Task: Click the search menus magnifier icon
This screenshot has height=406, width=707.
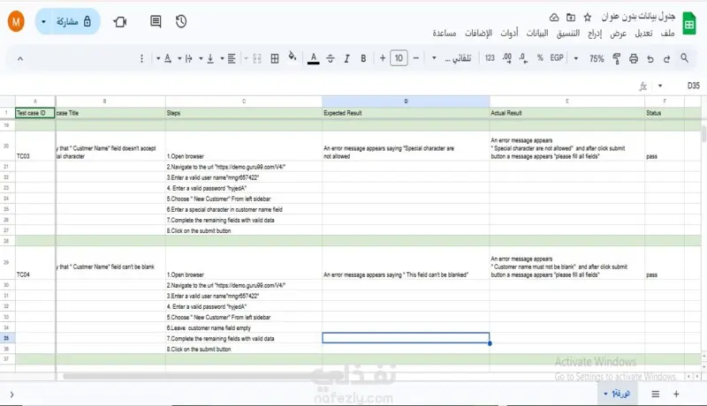Action: point(684,58)
